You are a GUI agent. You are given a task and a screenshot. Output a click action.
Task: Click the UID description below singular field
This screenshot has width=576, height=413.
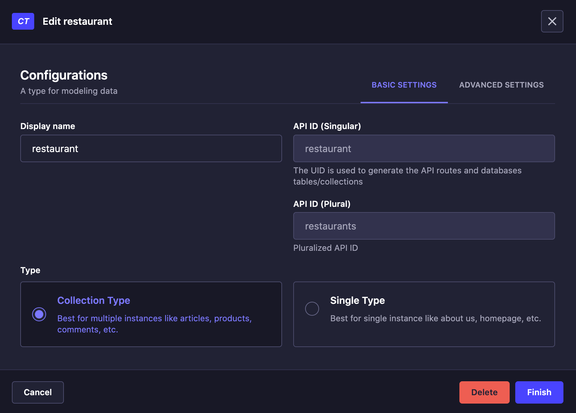[407, 176]
